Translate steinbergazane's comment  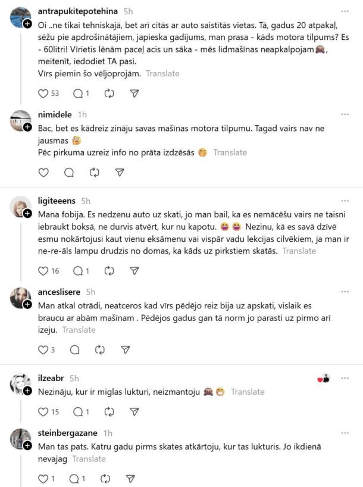coord(89,459)
